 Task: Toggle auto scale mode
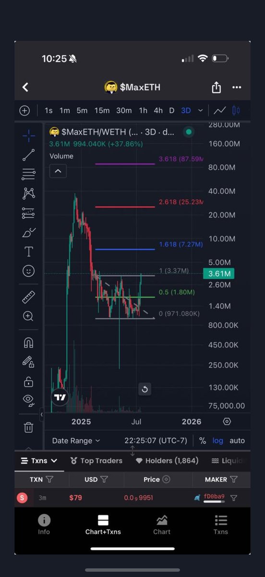coord(237,440)
